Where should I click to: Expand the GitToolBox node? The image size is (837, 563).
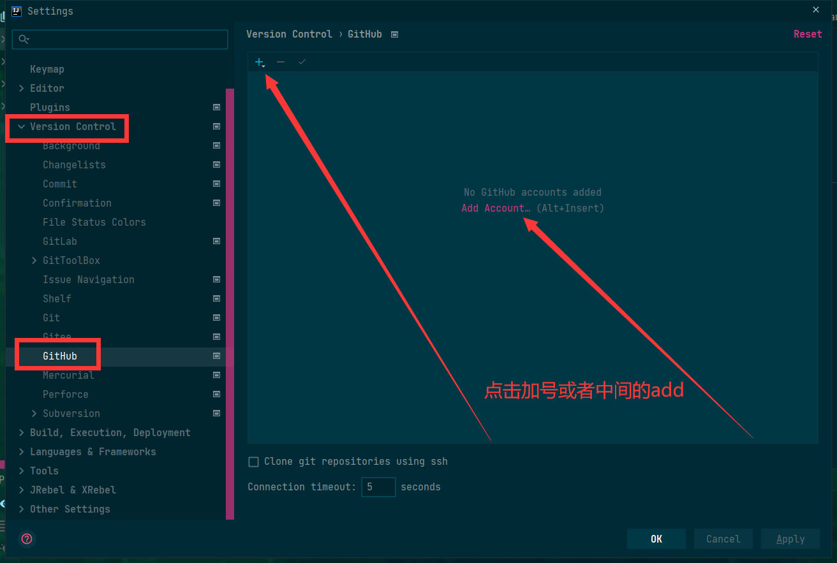(x=34, y=260)
